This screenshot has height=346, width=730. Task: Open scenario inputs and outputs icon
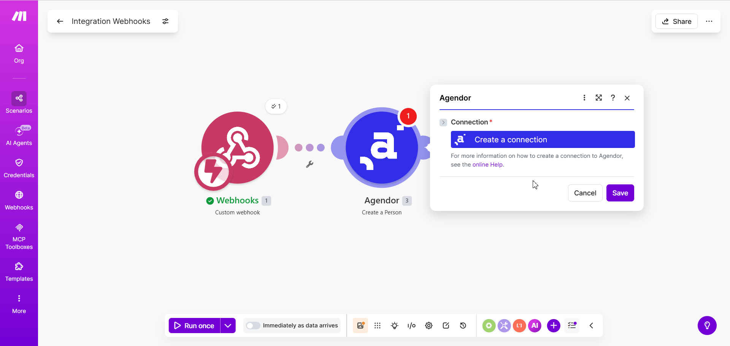click(x=411, y=326)
